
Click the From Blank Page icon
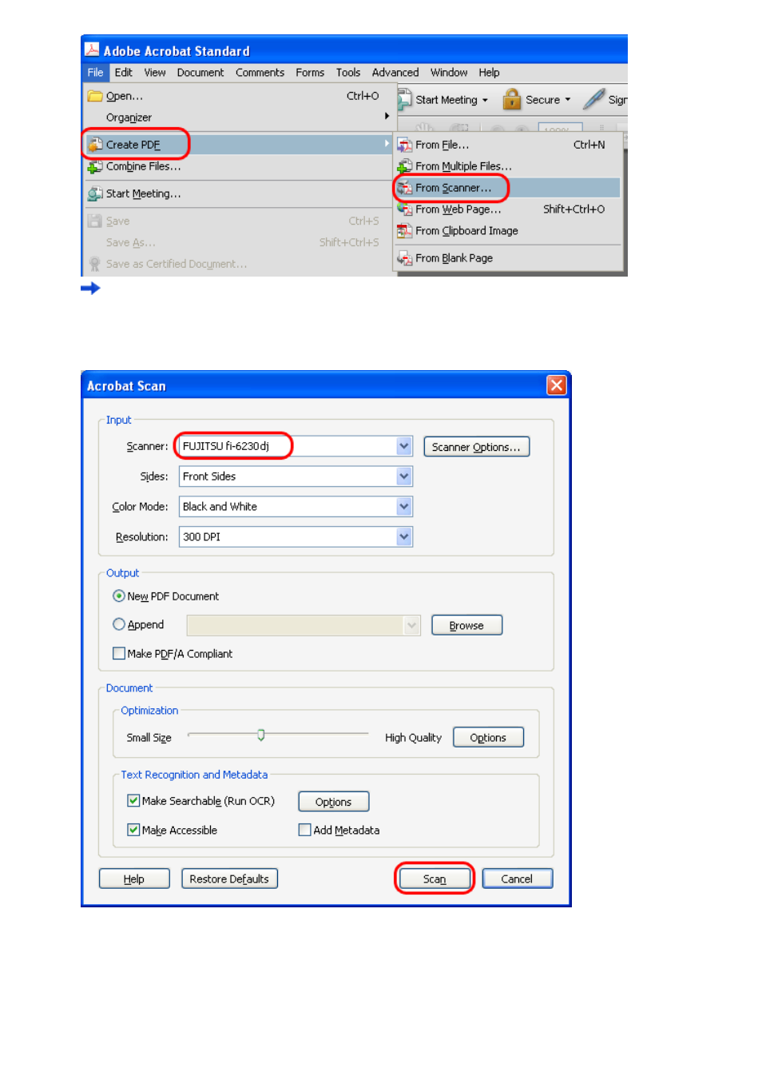click(405, 258)
